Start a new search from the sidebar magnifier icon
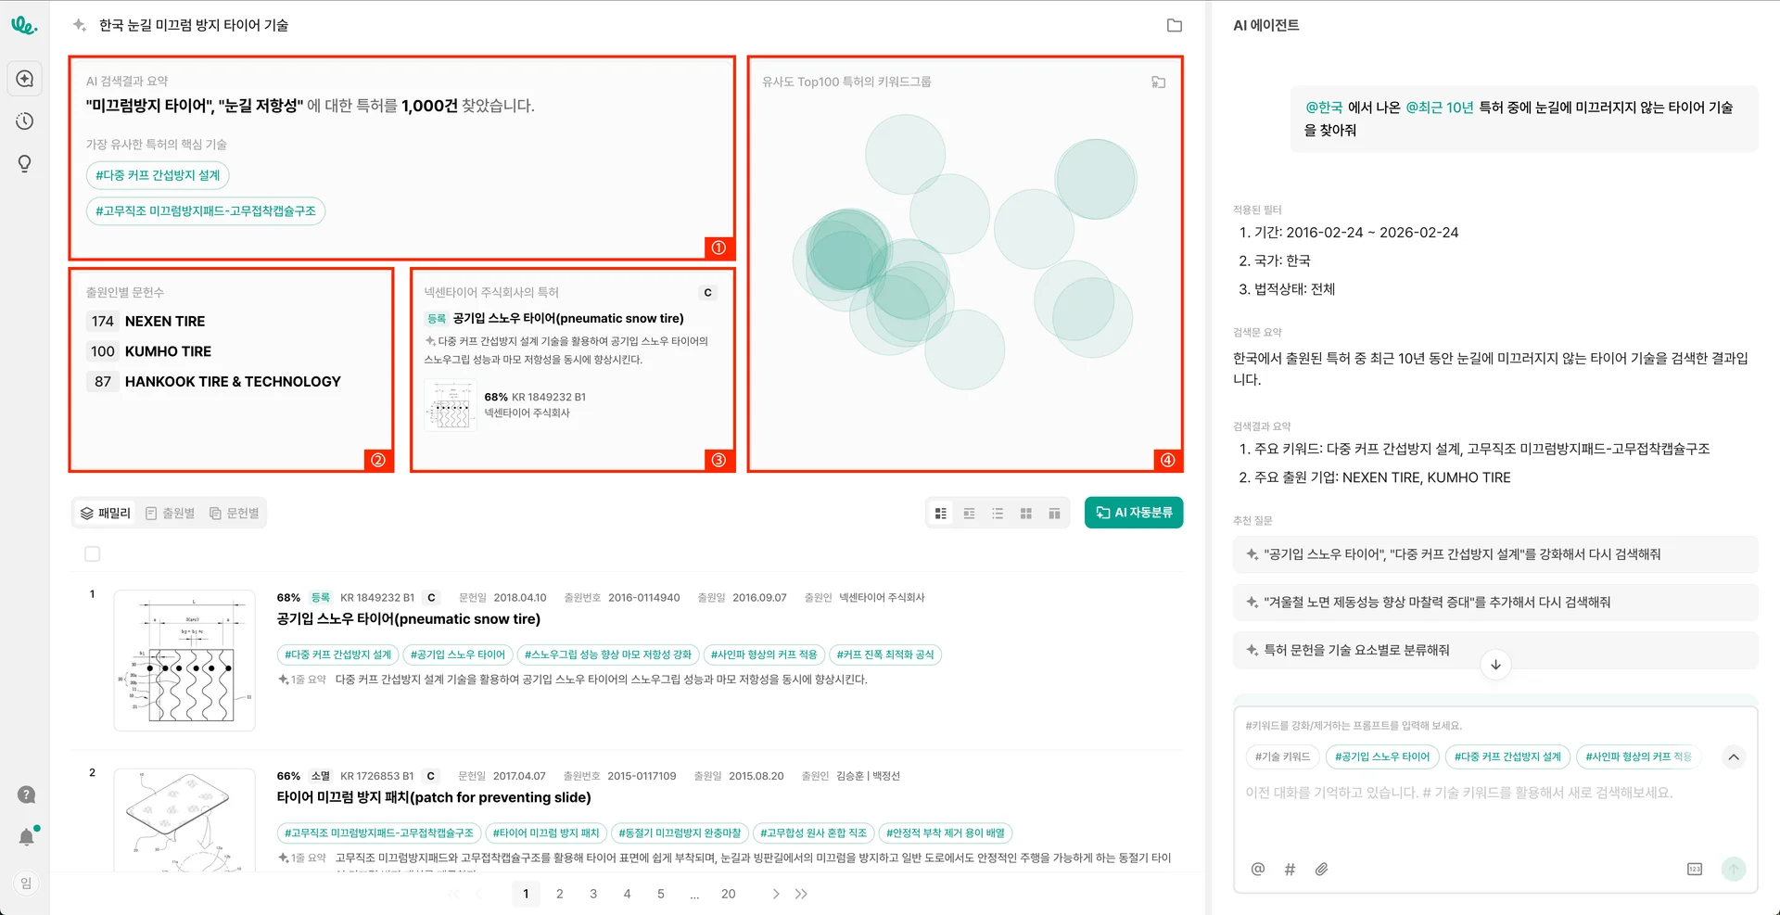Image resolution: width=1780 pixels, height=915 pixels. click(25, 79)
